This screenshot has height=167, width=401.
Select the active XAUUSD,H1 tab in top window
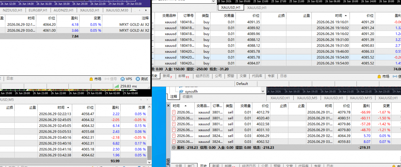(231, 7)
